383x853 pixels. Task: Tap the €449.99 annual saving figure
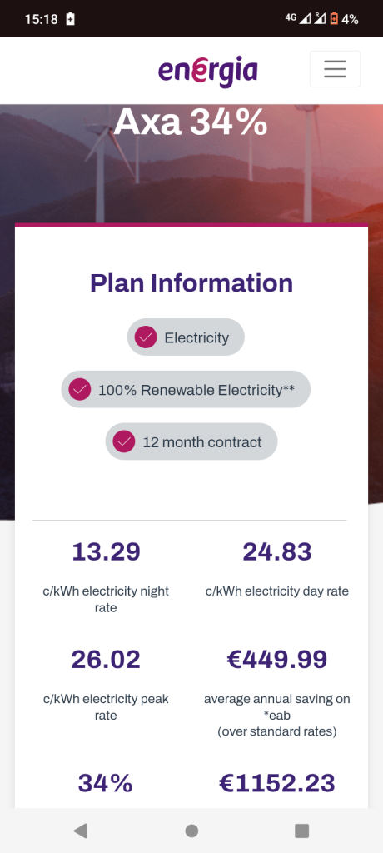[x=277, y=660]
